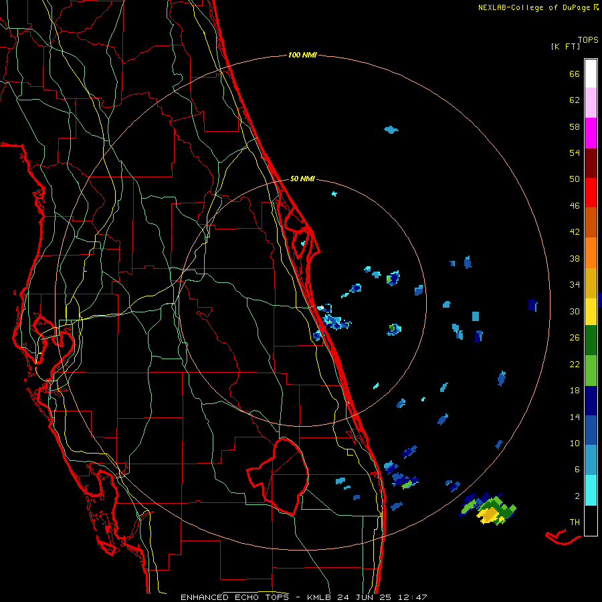Screen dimensions: 602x602
Task: Click the bright yellow swatch on the scale
Action: coord(591,312)
